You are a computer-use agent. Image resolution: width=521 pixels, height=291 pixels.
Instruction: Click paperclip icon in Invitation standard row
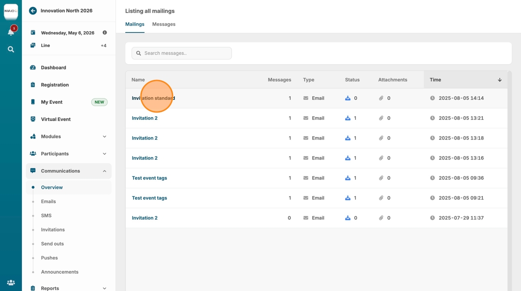[381, 98]
